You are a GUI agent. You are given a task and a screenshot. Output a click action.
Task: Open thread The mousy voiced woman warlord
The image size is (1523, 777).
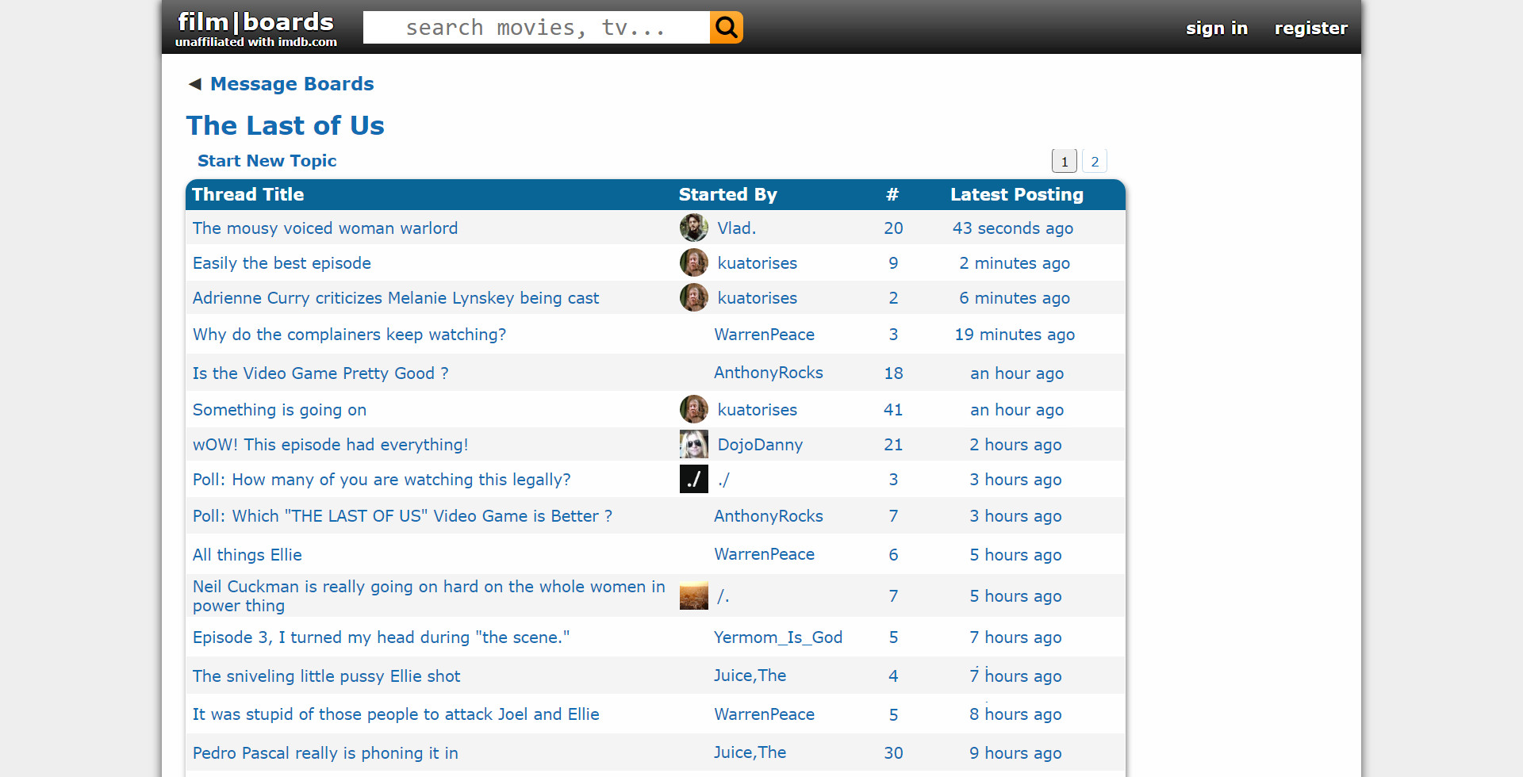(x=325, y=228)
